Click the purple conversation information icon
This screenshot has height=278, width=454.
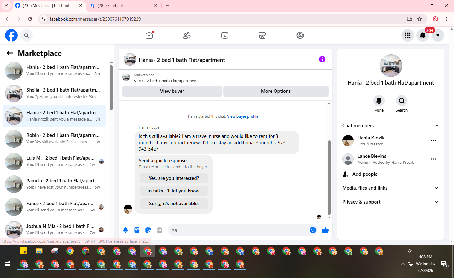tap(322, 59)
